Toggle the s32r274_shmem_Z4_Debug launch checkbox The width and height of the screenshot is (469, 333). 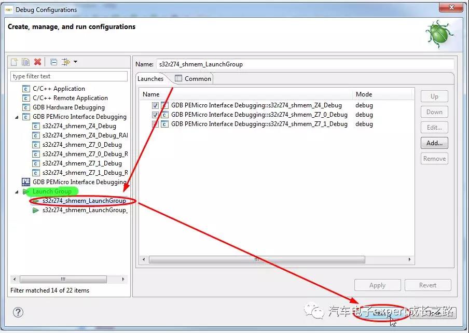[x=155, y=105]
